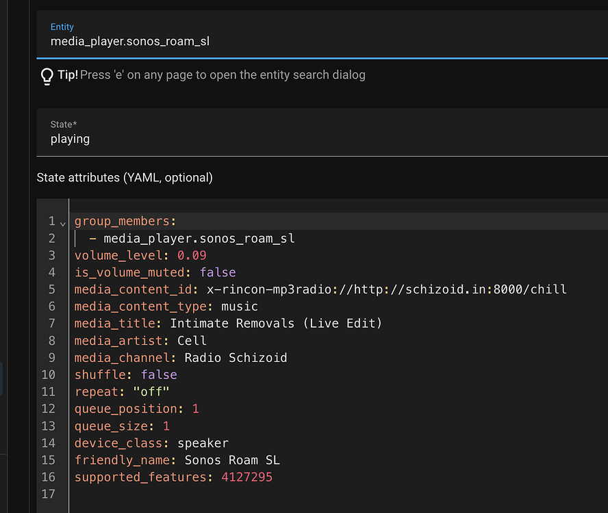Click the media_channel Radio Schizoid value
Screen dimensions: 608x513
click(236, 358)
